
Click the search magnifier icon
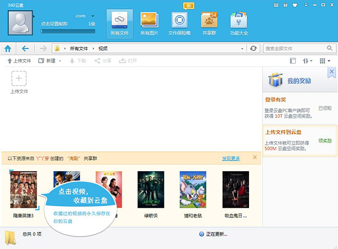tap(329, 48)
